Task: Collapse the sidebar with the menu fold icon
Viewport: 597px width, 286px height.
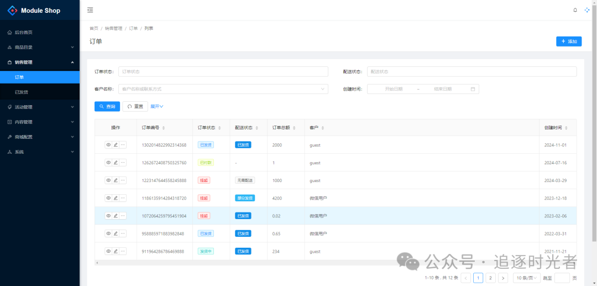Action: (90, 10)
